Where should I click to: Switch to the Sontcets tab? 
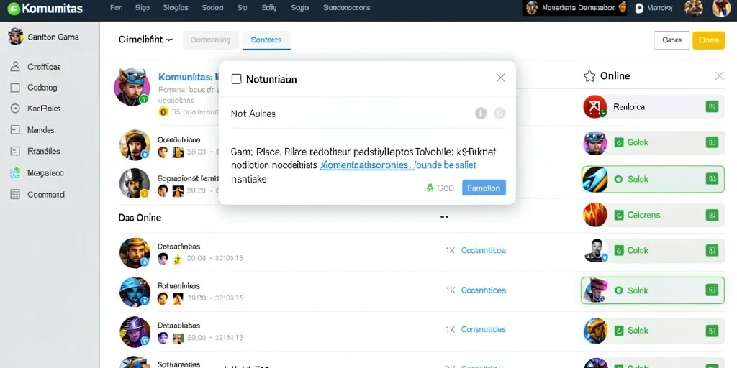coord(266,40)
